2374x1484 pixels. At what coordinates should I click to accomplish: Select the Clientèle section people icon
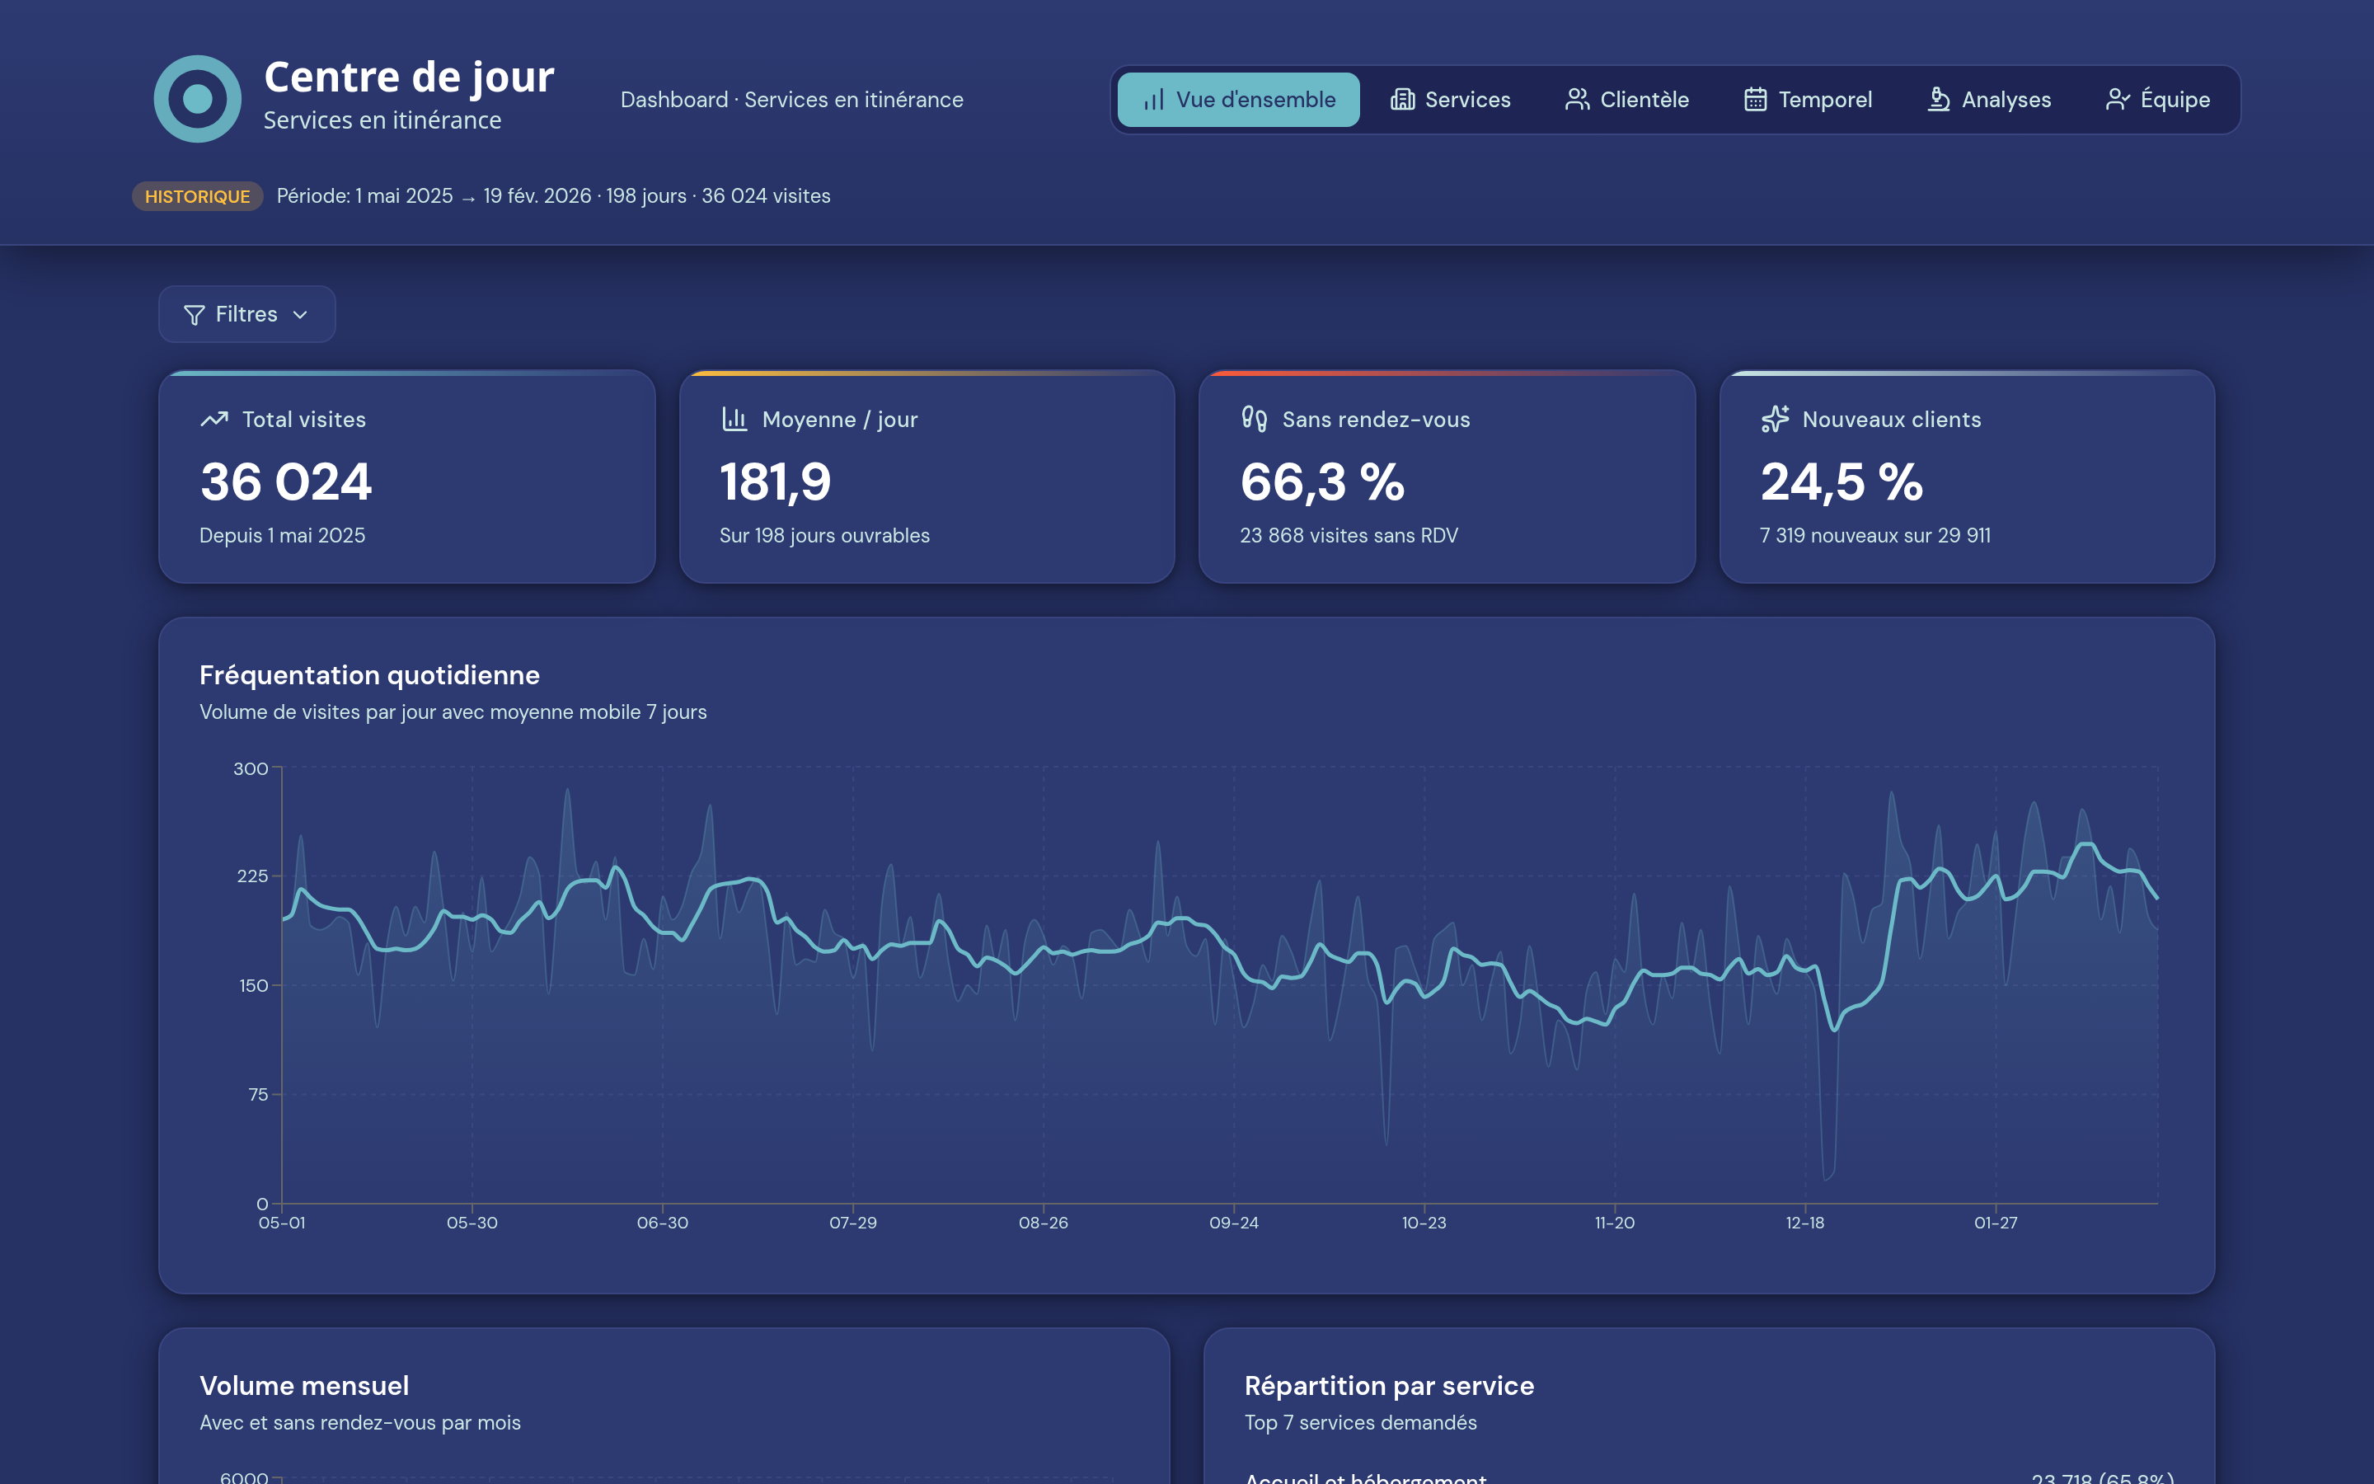pyautogui.click(x=1578, y=99)
